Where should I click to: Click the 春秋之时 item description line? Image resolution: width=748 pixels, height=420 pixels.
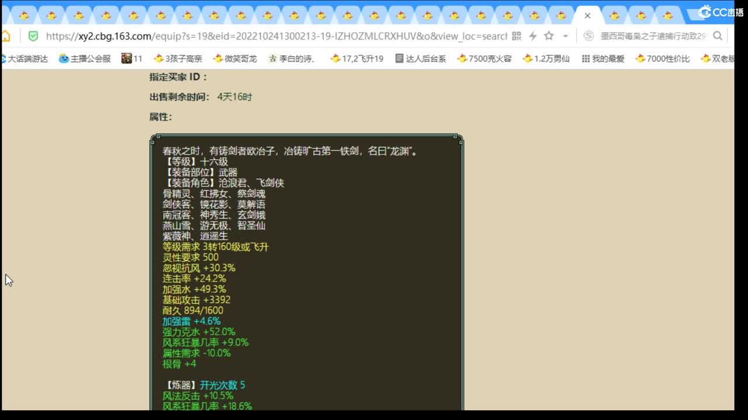click(291, 152)
